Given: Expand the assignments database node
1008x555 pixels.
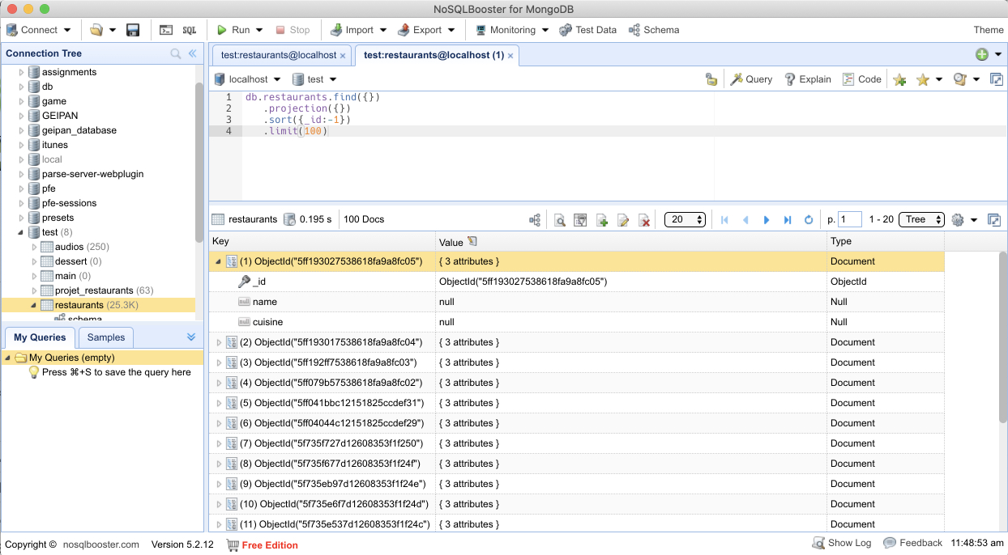Looking at the screenshot, I should coord(22,72).
